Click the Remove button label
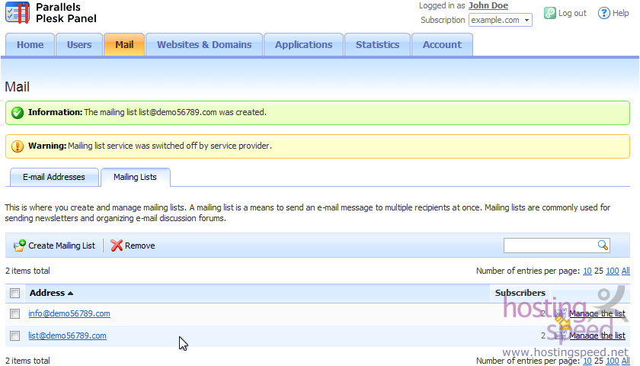 [x=140, y=246]
